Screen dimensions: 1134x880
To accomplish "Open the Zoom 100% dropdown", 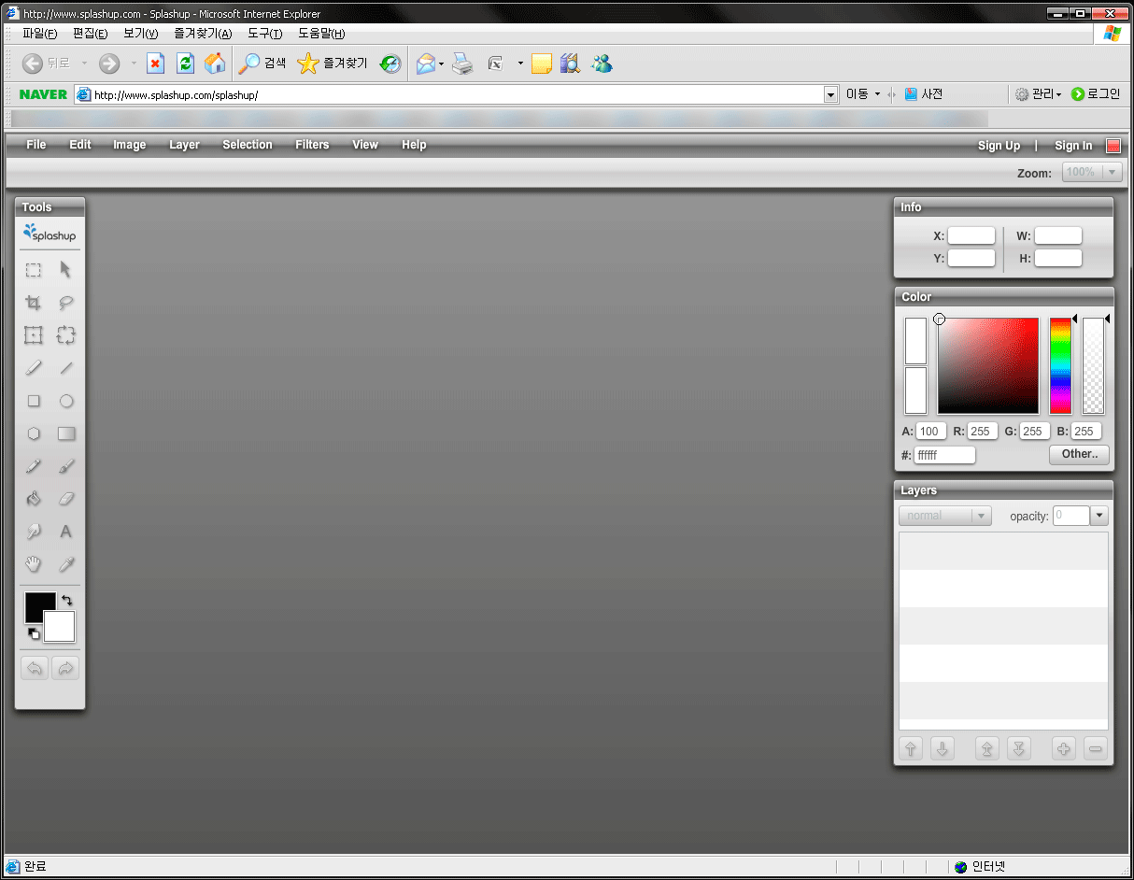I will 1092,173.
